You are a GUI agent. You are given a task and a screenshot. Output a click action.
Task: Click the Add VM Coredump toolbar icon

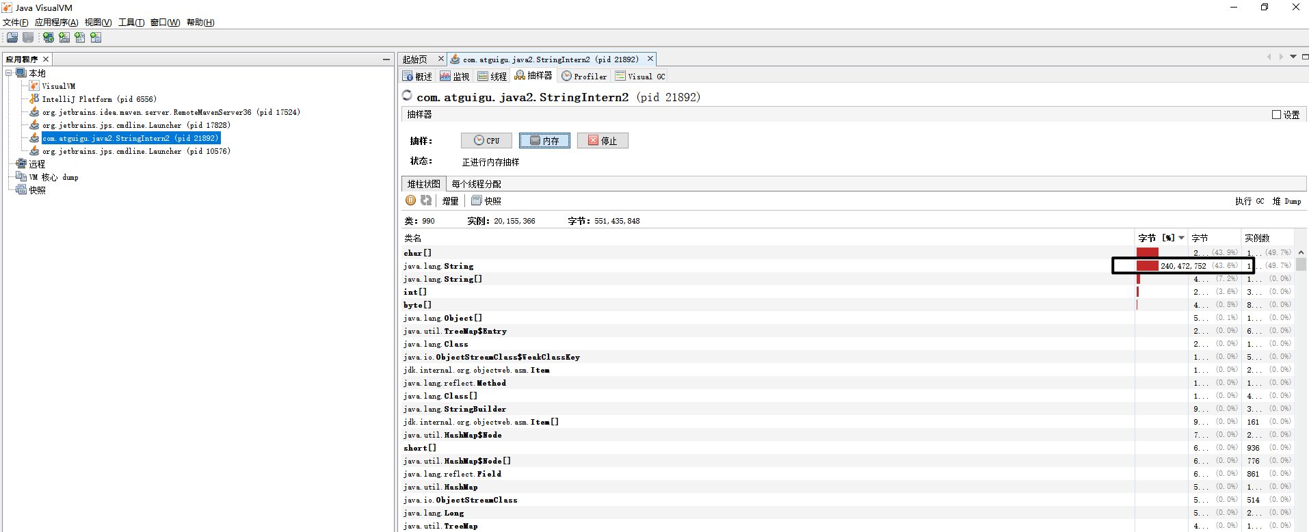pyautogui.click(x=80, y=38)
